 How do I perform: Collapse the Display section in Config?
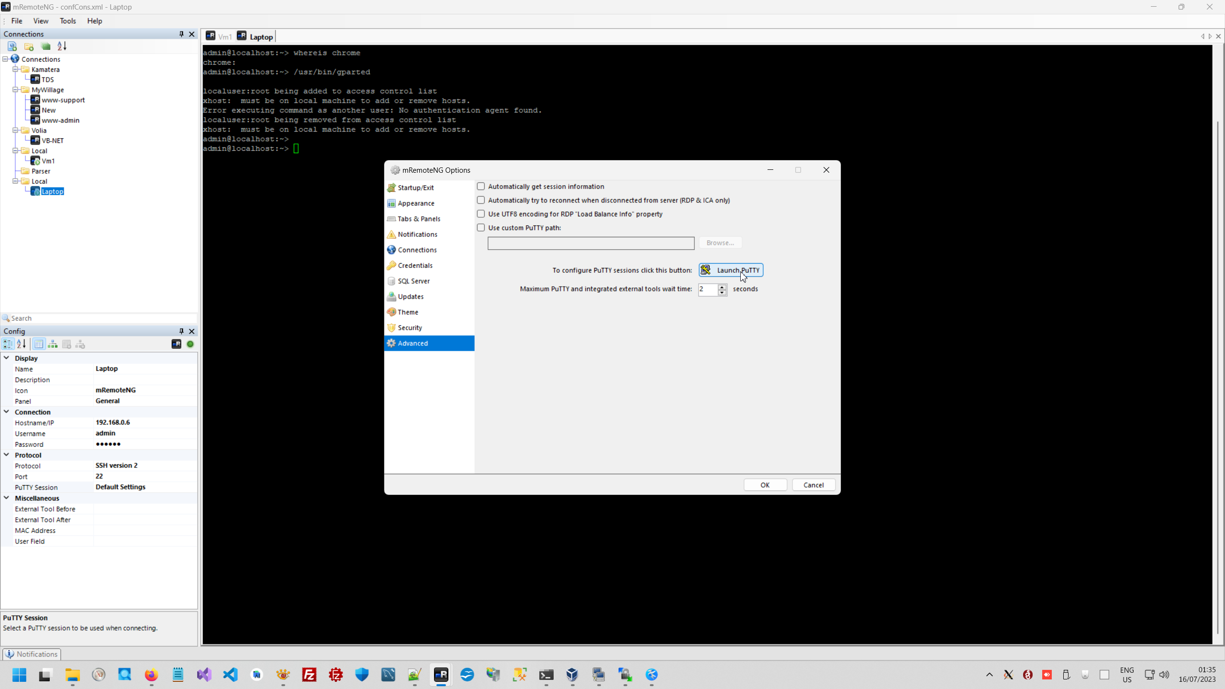(6, 357)
